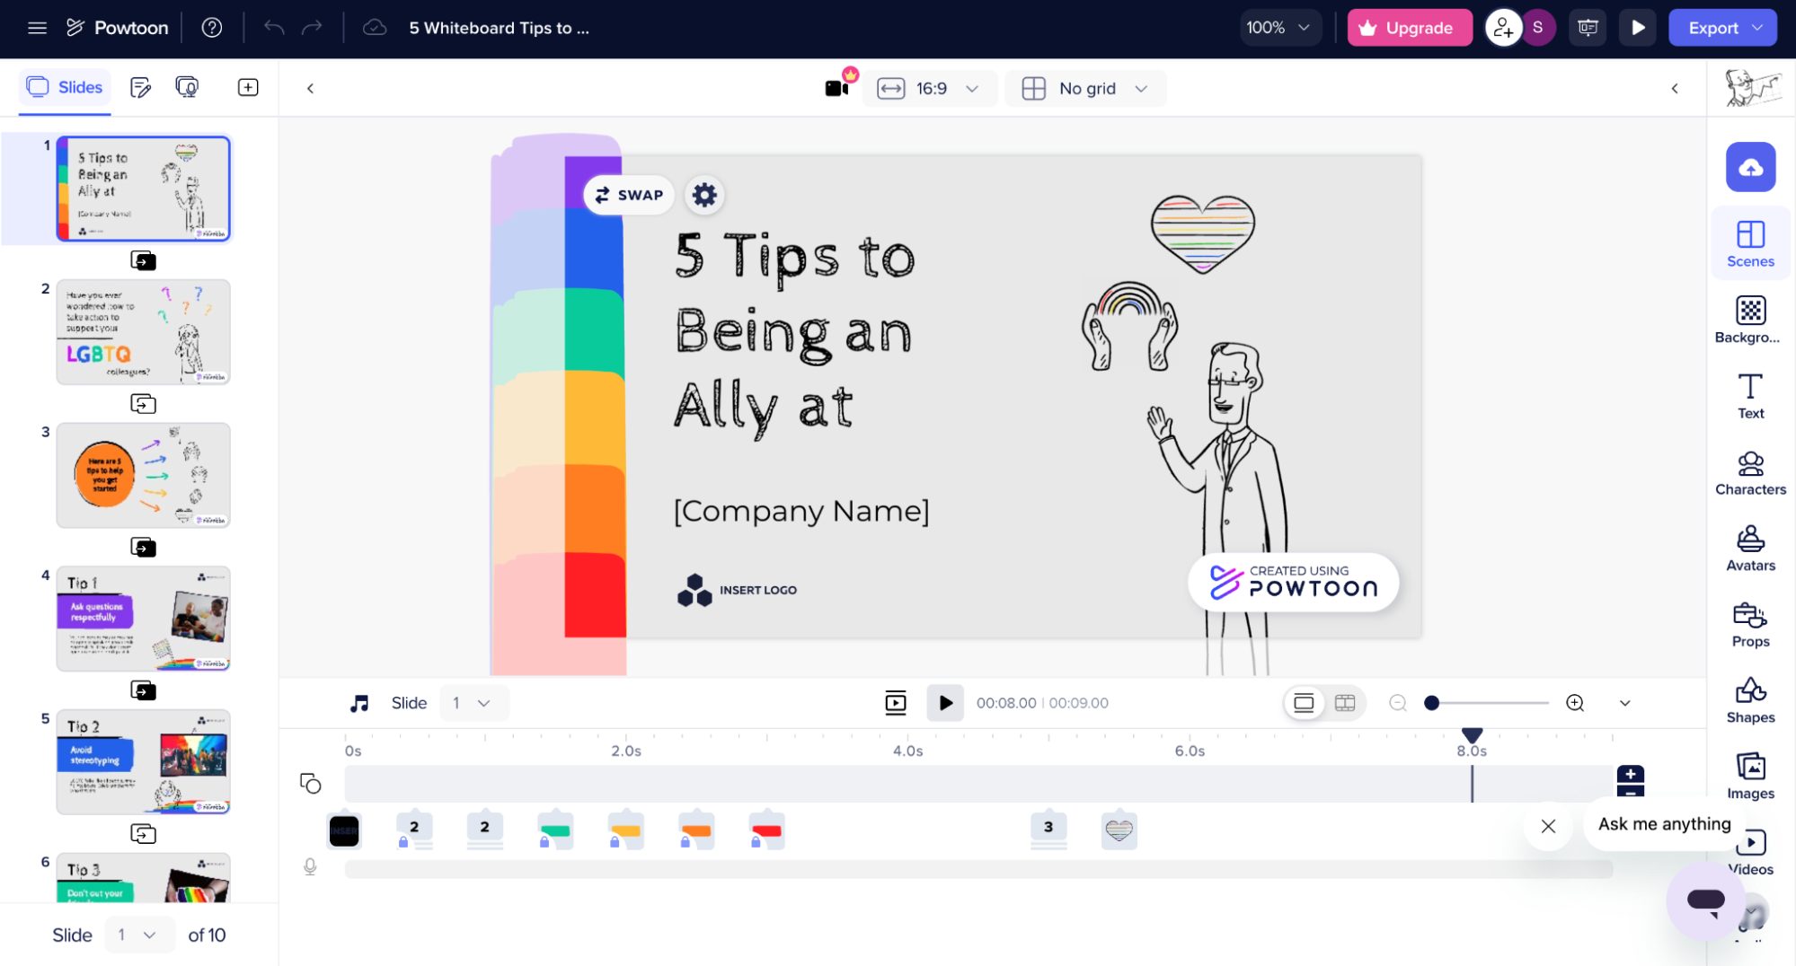Adjust the timeline zoom slider handle

[1432, 703]
